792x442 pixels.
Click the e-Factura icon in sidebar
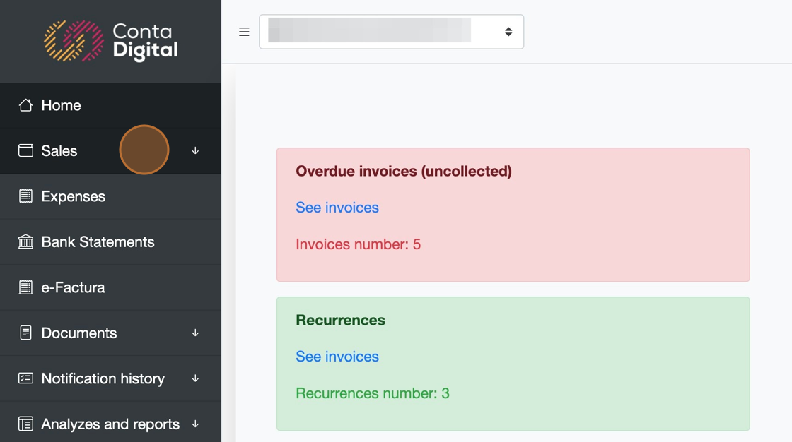click(x=25, y=287)
